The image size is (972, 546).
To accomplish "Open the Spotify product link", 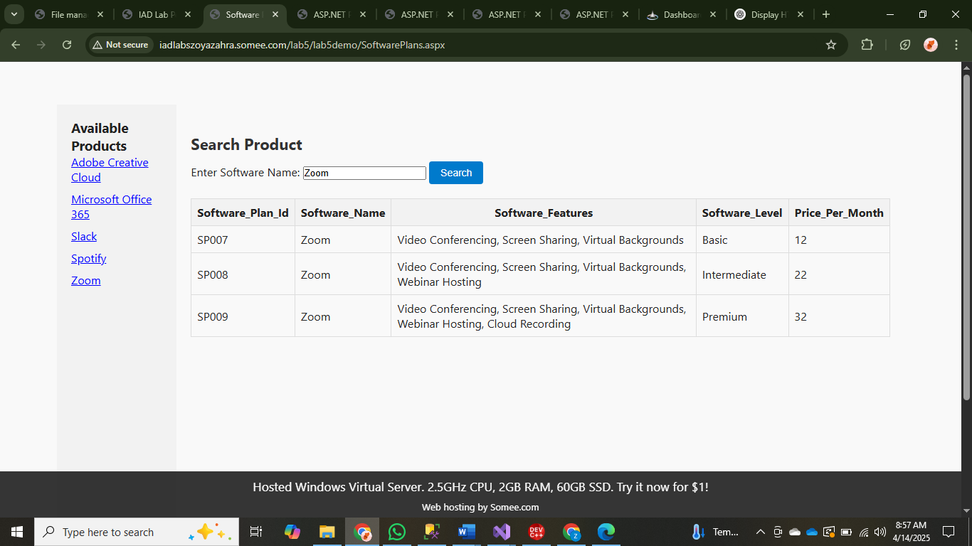I will click(89, 259).
